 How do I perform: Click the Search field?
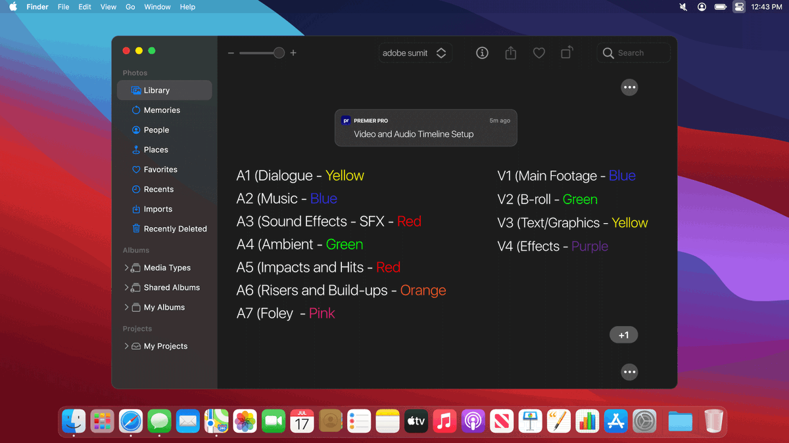point(633,53)
